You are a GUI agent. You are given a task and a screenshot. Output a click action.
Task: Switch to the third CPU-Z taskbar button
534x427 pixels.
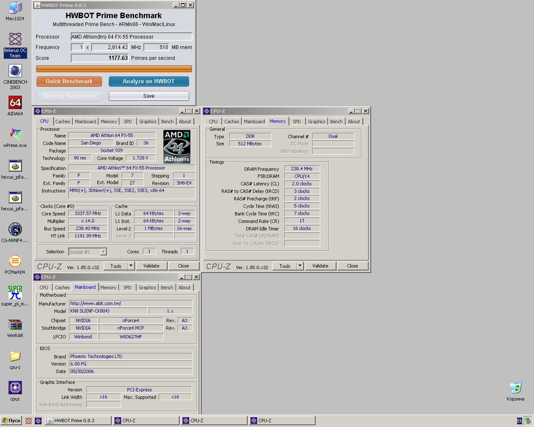point(282,421)
